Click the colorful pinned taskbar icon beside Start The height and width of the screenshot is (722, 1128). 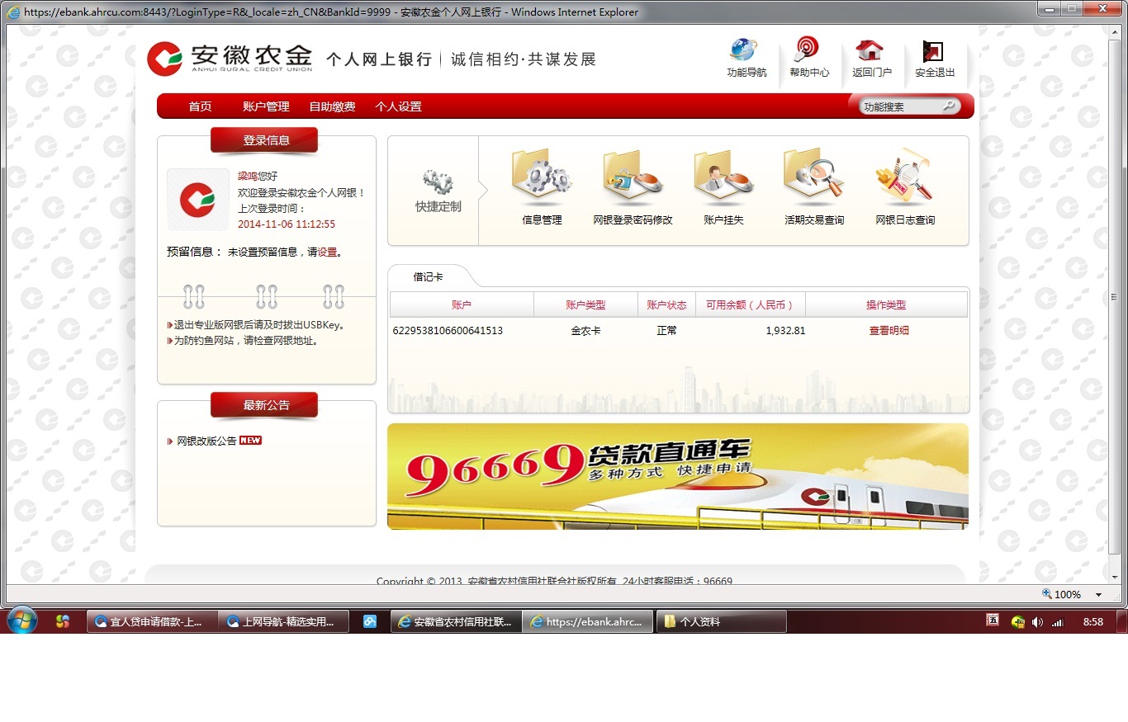63,621
